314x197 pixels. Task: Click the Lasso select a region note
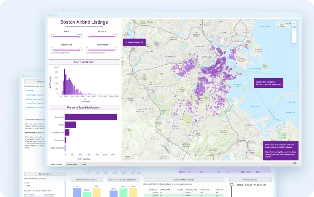point(269,83)
